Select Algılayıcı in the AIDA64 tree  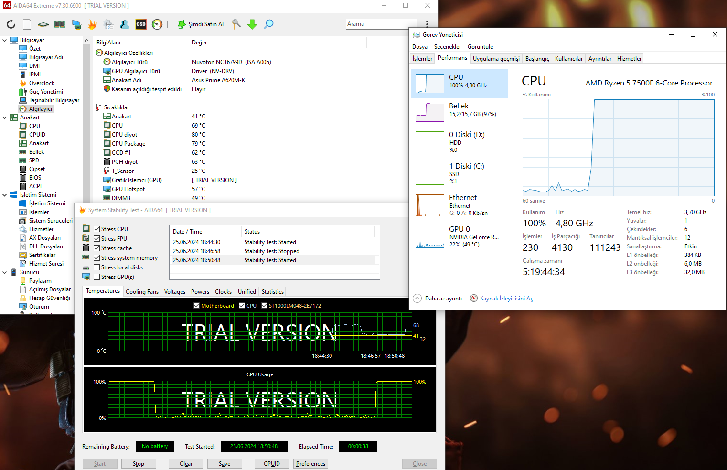[x=41, y=109]
